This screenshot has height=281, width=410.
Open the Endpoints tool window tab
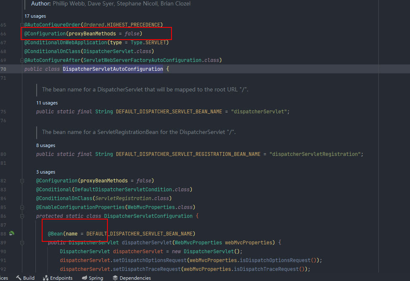click(58, 278)
